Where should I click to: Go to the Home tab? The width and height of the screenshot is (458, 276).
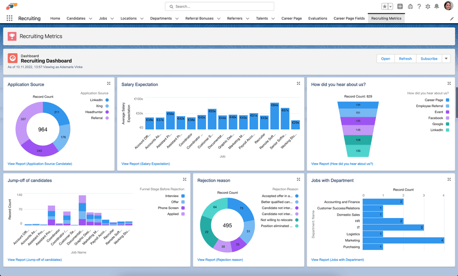click(55, 18)
